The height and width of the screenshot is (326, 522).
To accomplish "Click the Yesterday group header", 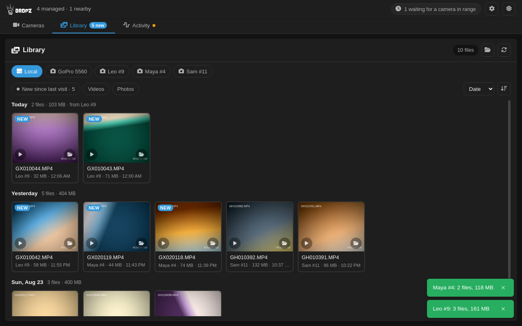I will [24, 194].
